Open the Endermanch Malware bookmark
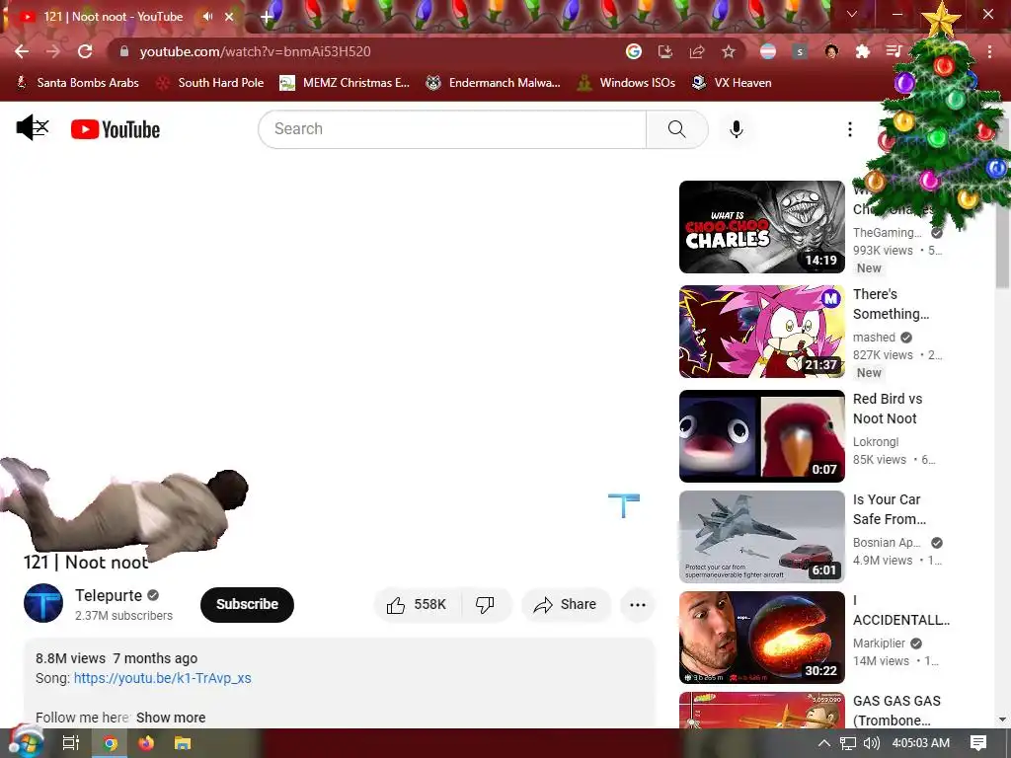Screen dimensions: 1011x758 pyautogui.click(x=494, y=83)
